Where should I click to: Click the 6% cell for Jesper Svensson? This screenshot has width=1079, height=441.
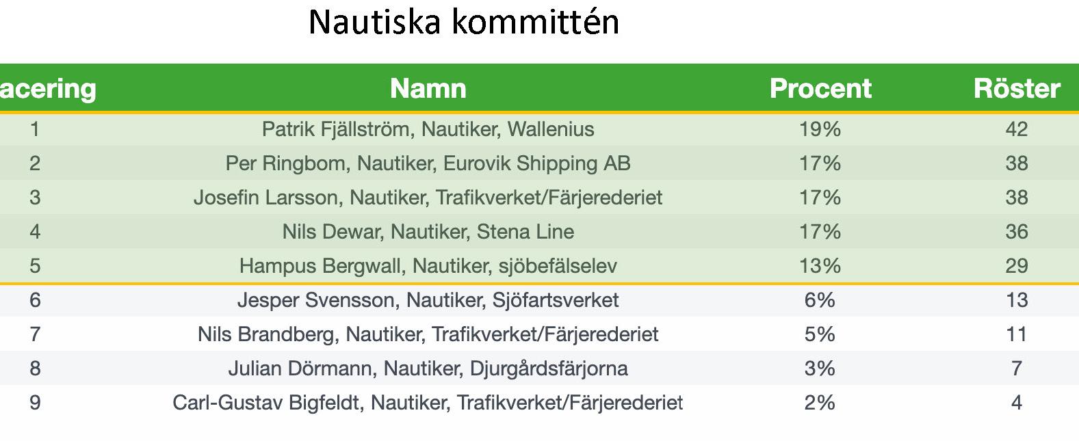click(x=820, y=300)
